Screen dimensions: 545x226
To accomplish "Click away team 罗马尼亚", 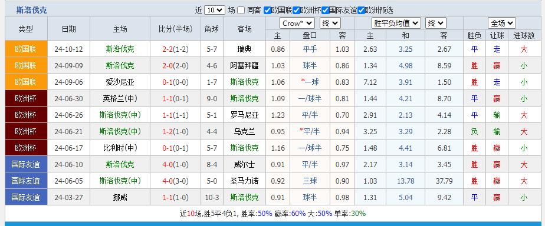I will coord(244,115).
